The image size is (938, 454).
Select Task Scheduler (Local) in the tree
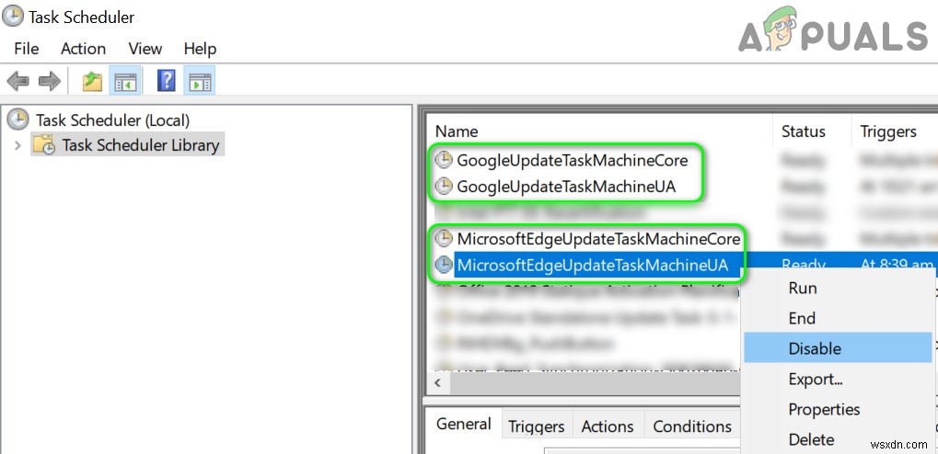click(112, 120)
